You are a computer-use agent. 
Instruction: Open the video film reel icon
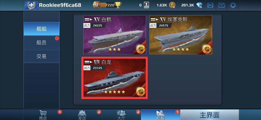[x=210, y=5]
